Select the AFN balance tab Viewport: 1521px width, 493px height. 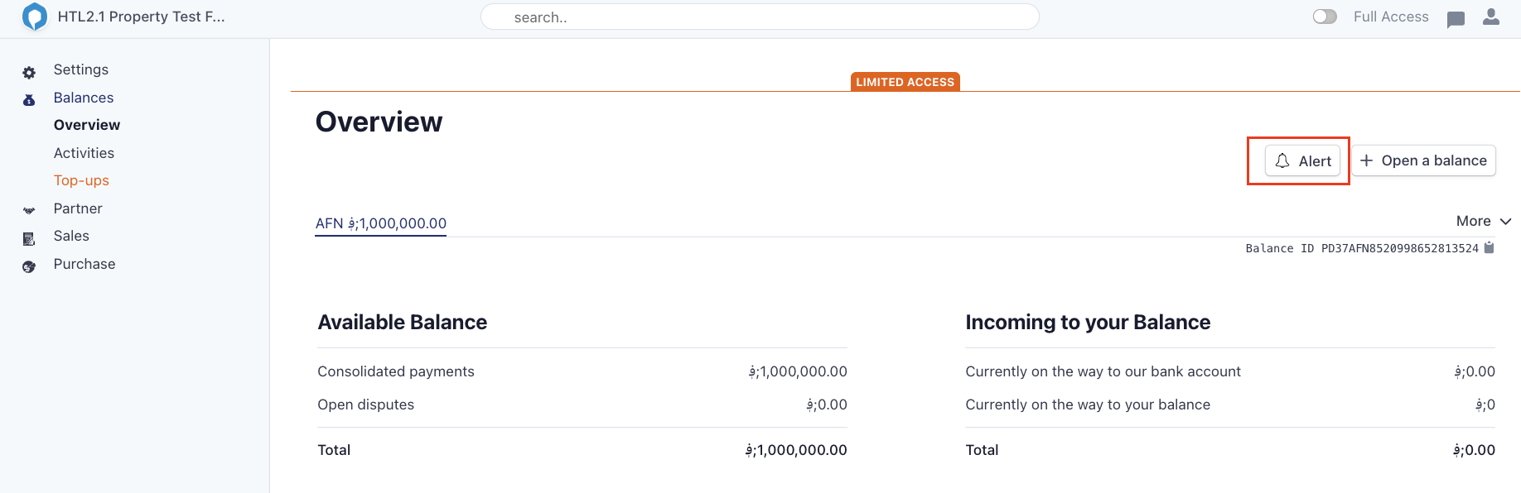pos(380,223)
